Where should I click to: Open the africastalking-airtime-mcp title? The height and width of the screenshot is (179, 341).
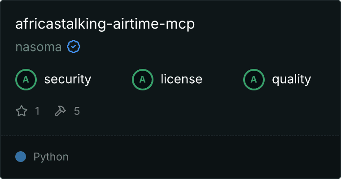[x=105, y=24]
